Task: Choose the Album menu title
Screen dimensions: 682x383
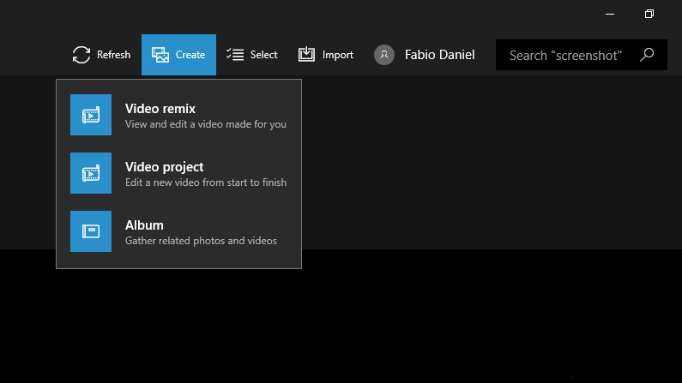Action: [x=144, y=225]
